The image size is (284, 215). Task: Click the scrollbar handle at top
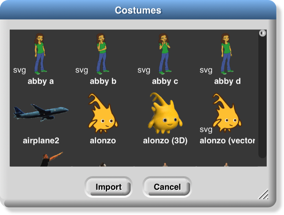(262, 33)
